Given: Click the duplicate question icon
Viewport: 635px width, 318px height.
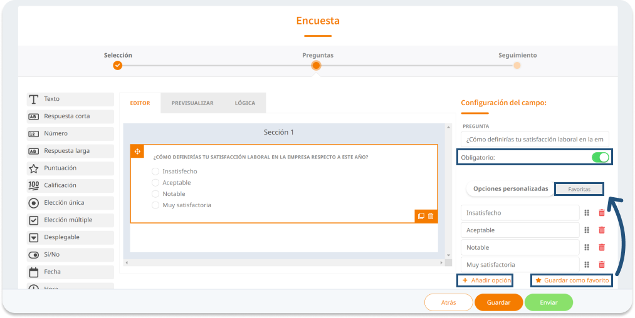Looking at the screenshot, I should coord(421,216).
